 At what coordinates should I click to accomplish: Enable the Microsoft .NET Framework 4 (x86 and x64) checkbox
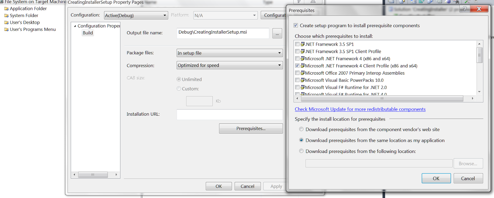click(x=297, y=59)
